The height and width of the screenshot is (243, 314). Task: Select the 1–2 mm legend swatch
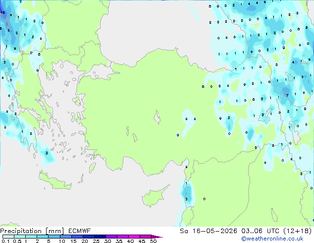click(31, 237)
